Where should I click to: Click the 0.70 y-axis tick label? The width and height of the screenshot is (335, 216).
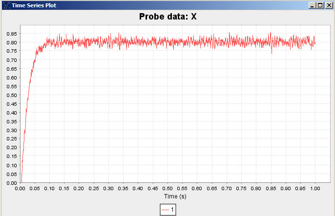[x=12, y=60]
